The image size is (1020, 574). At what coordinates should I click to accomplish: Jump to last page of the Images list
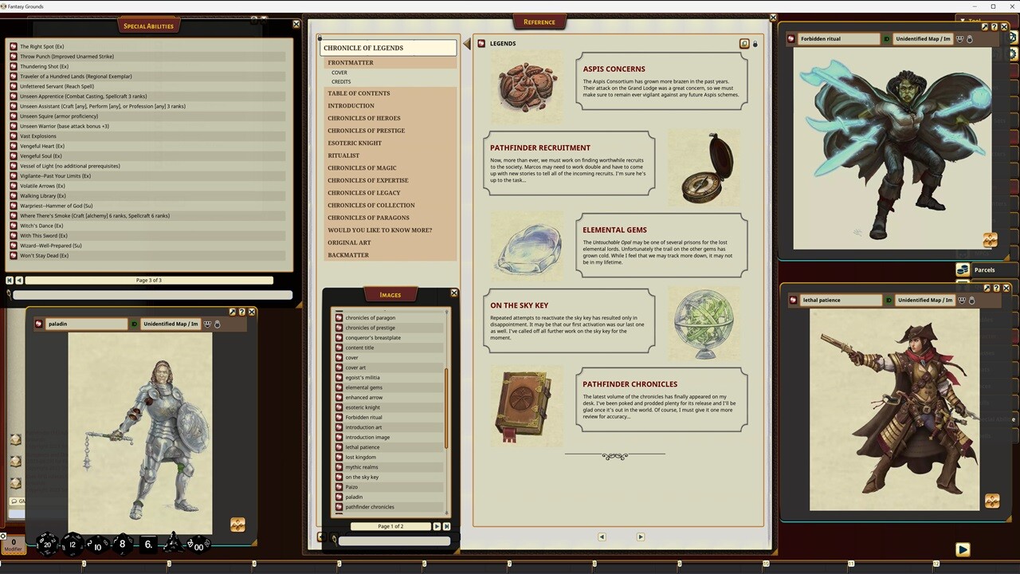(446, 526)
